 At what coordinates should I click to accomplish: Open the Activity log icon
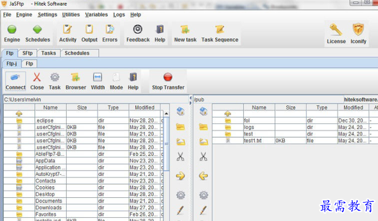tap(68, 29)
